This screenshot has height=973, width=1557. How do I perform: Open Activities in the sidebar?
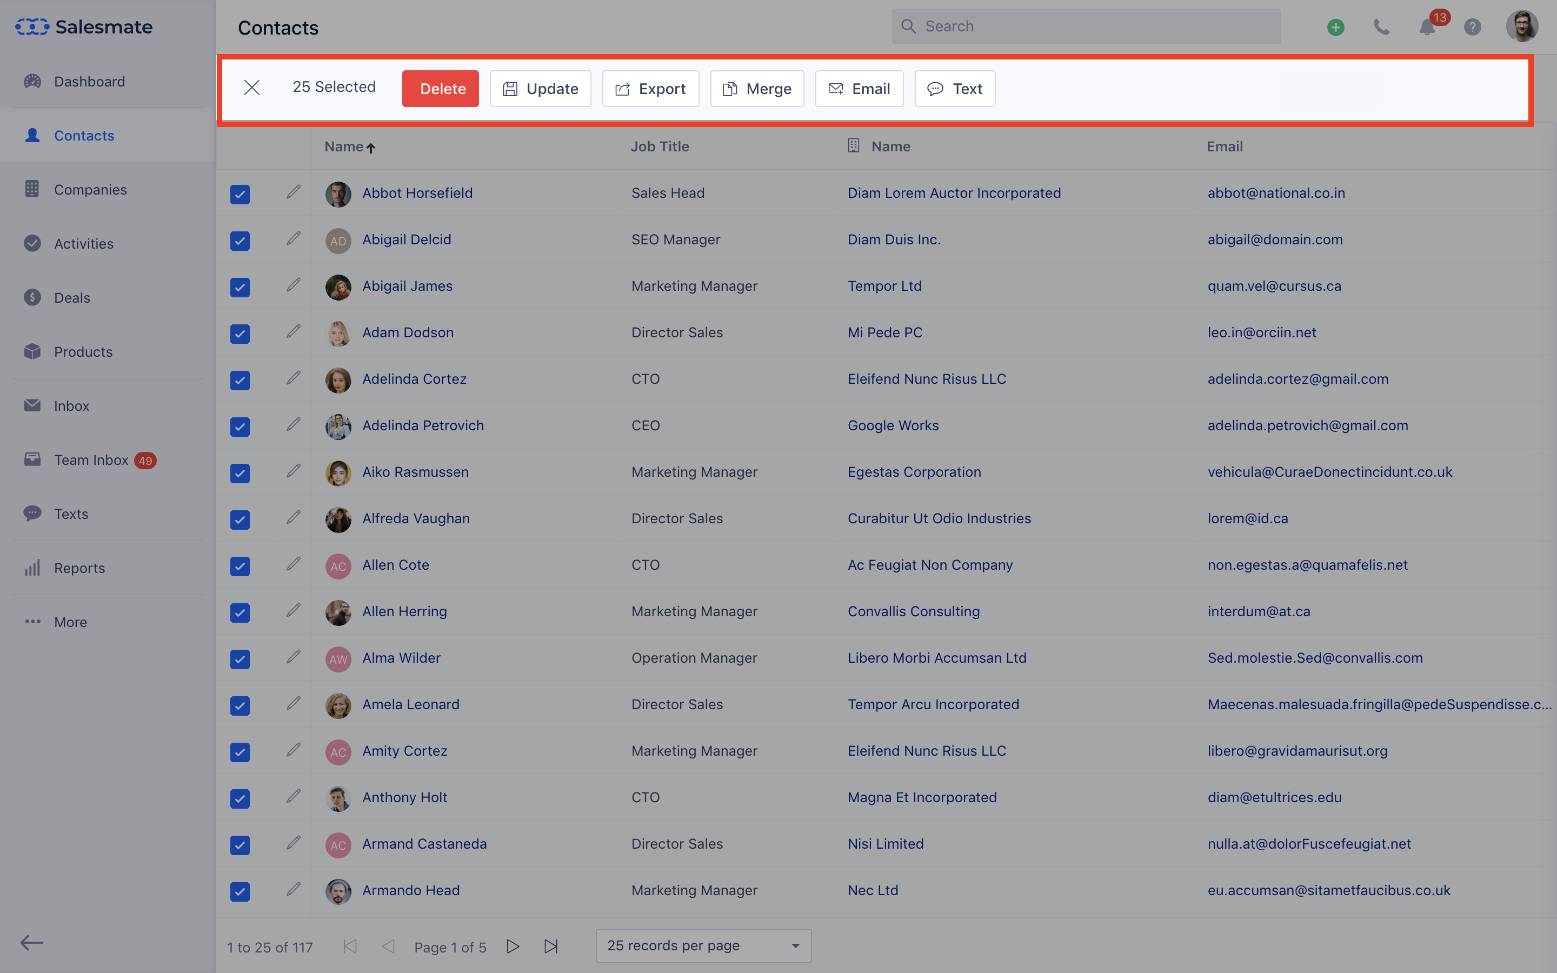pos(84,243)
